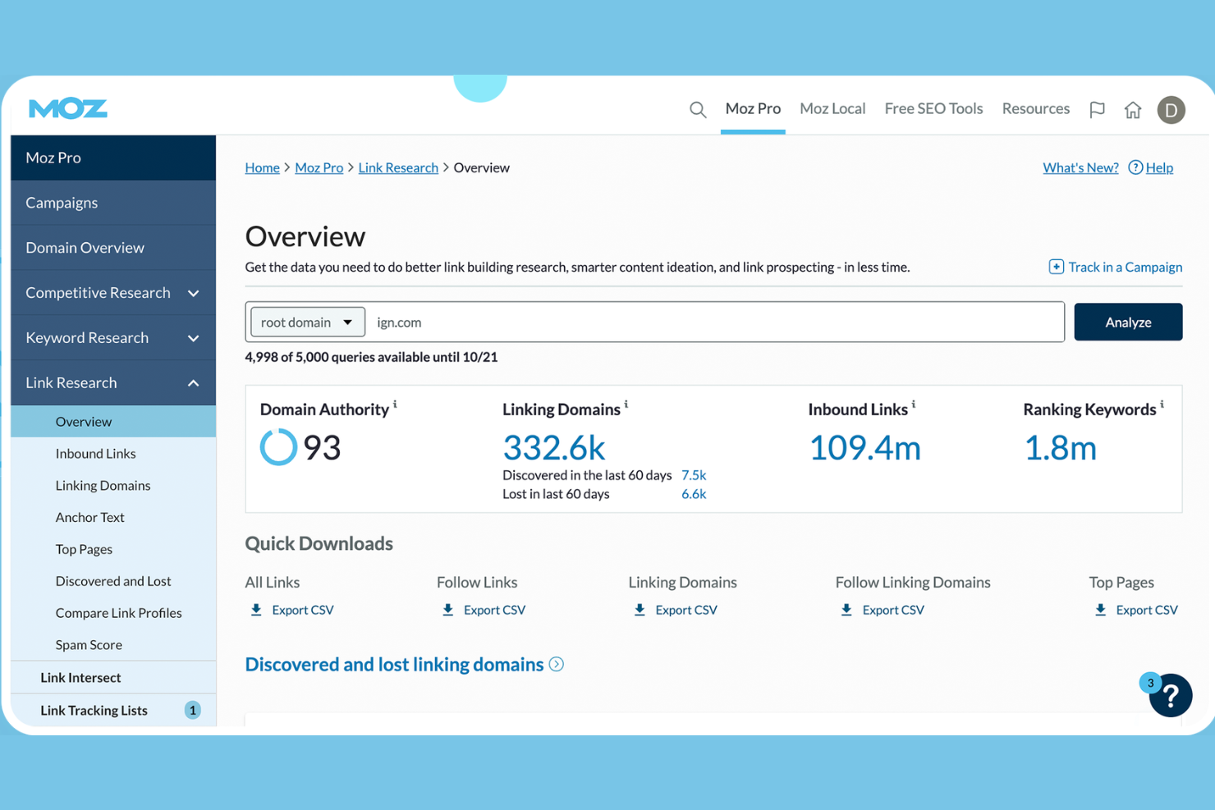Click the Domain Authority circular gauge
Screen dimensions: 1215x810
[278, 447]
